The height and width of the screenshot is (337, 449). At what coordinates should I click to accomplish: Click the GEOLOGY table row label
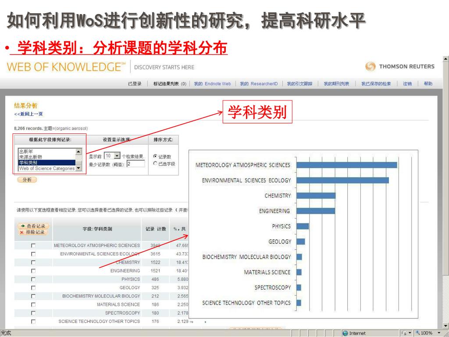click(x=130, y=288)
